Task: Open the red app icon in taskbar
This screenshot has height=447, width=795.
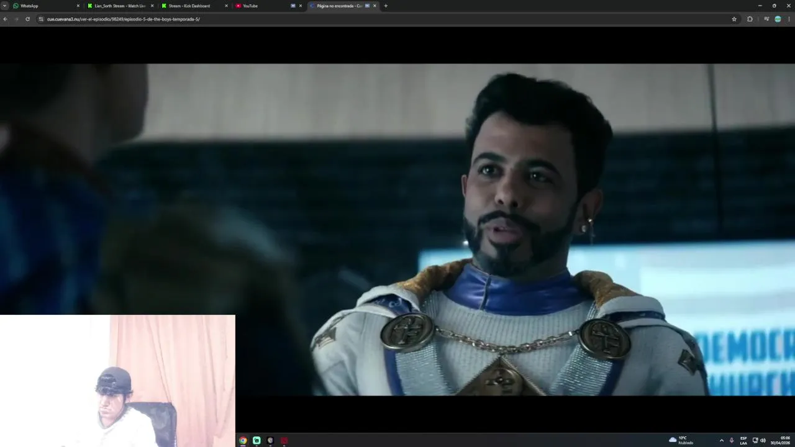Action: click(x=284, y=440)
